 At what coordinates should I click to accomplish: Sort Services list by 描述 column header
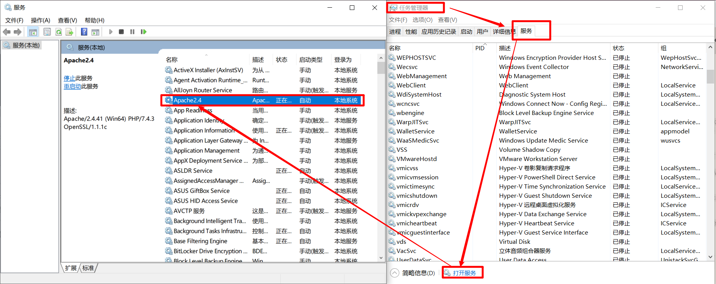pos(258,60)
